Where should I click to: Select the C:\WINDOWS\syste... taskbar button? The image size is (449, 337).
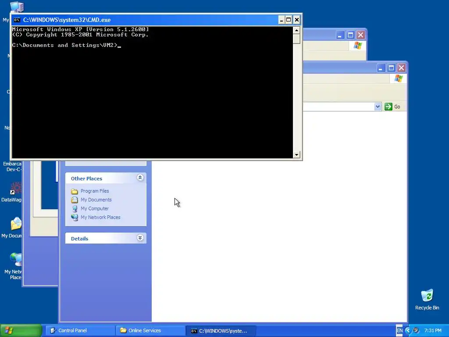(x=221, y=330)
